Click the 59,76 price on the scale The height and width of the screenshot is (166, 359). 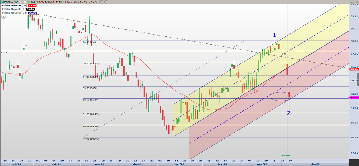point(354,29)
